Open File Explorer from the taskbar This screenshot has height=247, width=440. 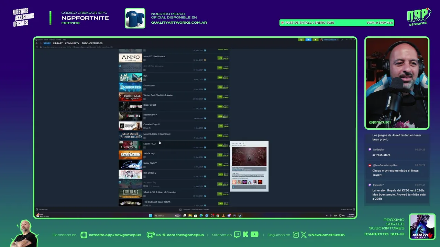coord(190,216)
